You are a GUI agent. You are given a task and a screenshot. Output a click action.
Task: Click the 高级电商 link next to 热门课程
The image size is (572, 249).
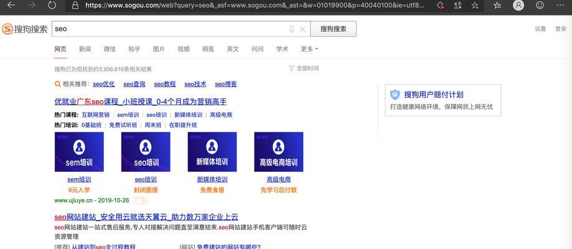tap(221, 115)
